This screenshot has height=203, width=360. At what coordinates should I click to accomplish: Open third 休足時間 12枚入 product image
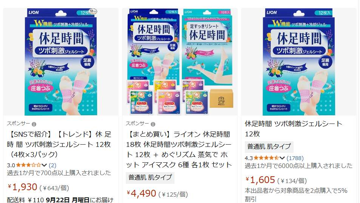[x=299, y=62]
